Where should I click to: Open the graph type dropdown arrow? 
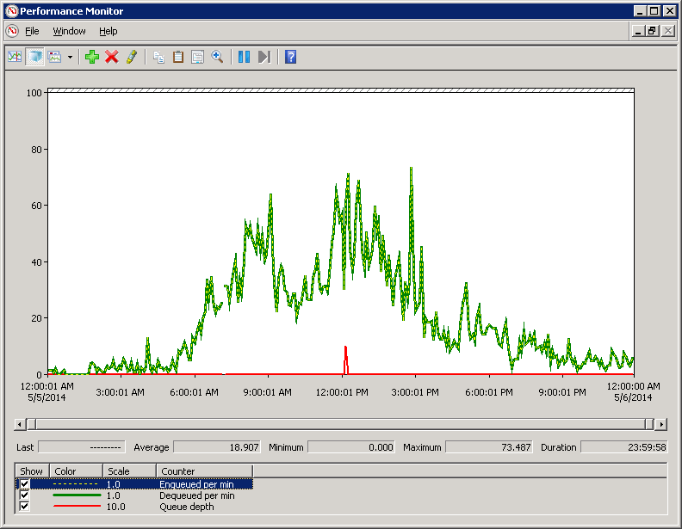70,57
